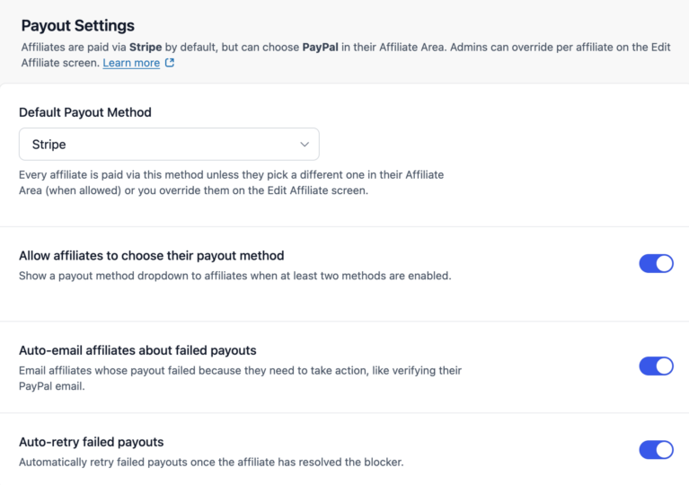The height and width of the screenshot is (485, 689).
Task: Open the Default Payout Method dropdown
Action: 169,144
